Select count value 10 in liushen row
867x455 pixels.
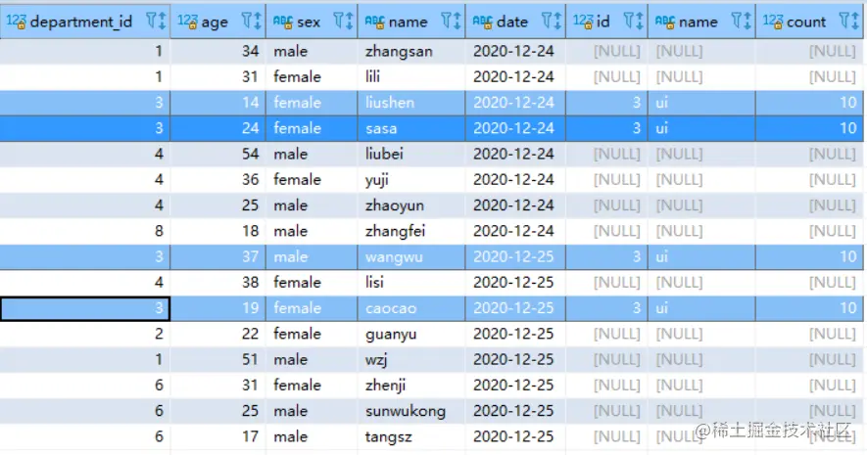point(809,103)
